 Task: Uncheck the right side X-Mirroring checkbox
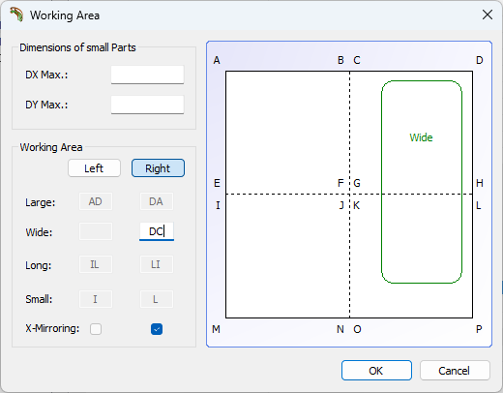point(157,329)
